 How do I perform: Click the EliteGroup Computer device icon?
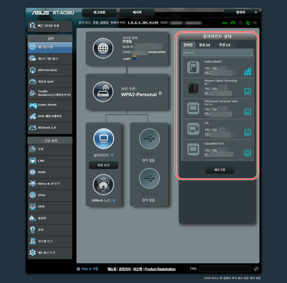[193, 108]
